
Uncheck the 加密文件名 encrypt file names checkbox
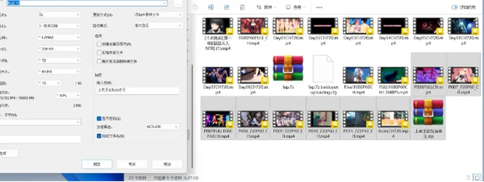[x=99, y=136]
